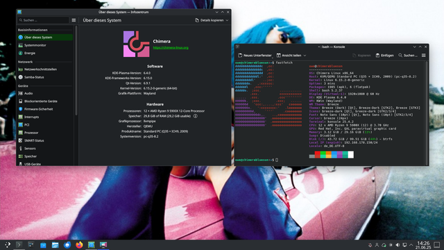Click Neues Unterfenster in Konsole
The image size is (444, 250).
pyautogui.click(x=255, y=56)
